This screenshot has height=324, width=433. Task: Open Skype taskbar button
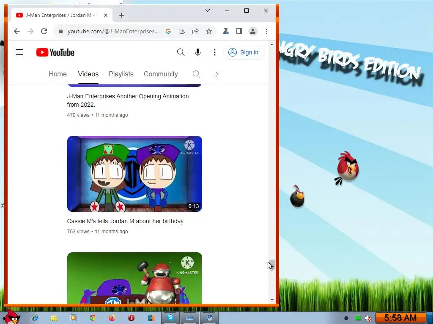pyautogui.click(x=170, y=318)
